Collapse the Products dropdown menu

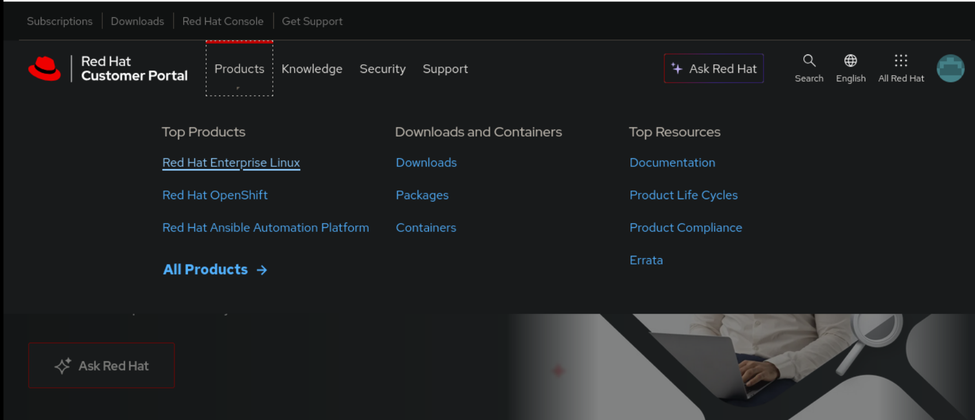click(239, 69)
